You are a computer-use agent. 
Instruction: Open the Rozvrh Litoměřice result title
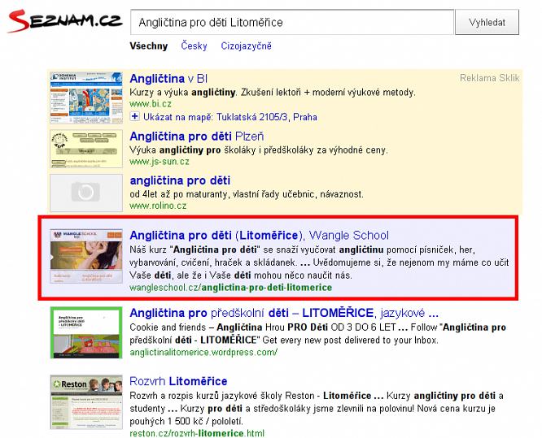[x=178, y=381]
